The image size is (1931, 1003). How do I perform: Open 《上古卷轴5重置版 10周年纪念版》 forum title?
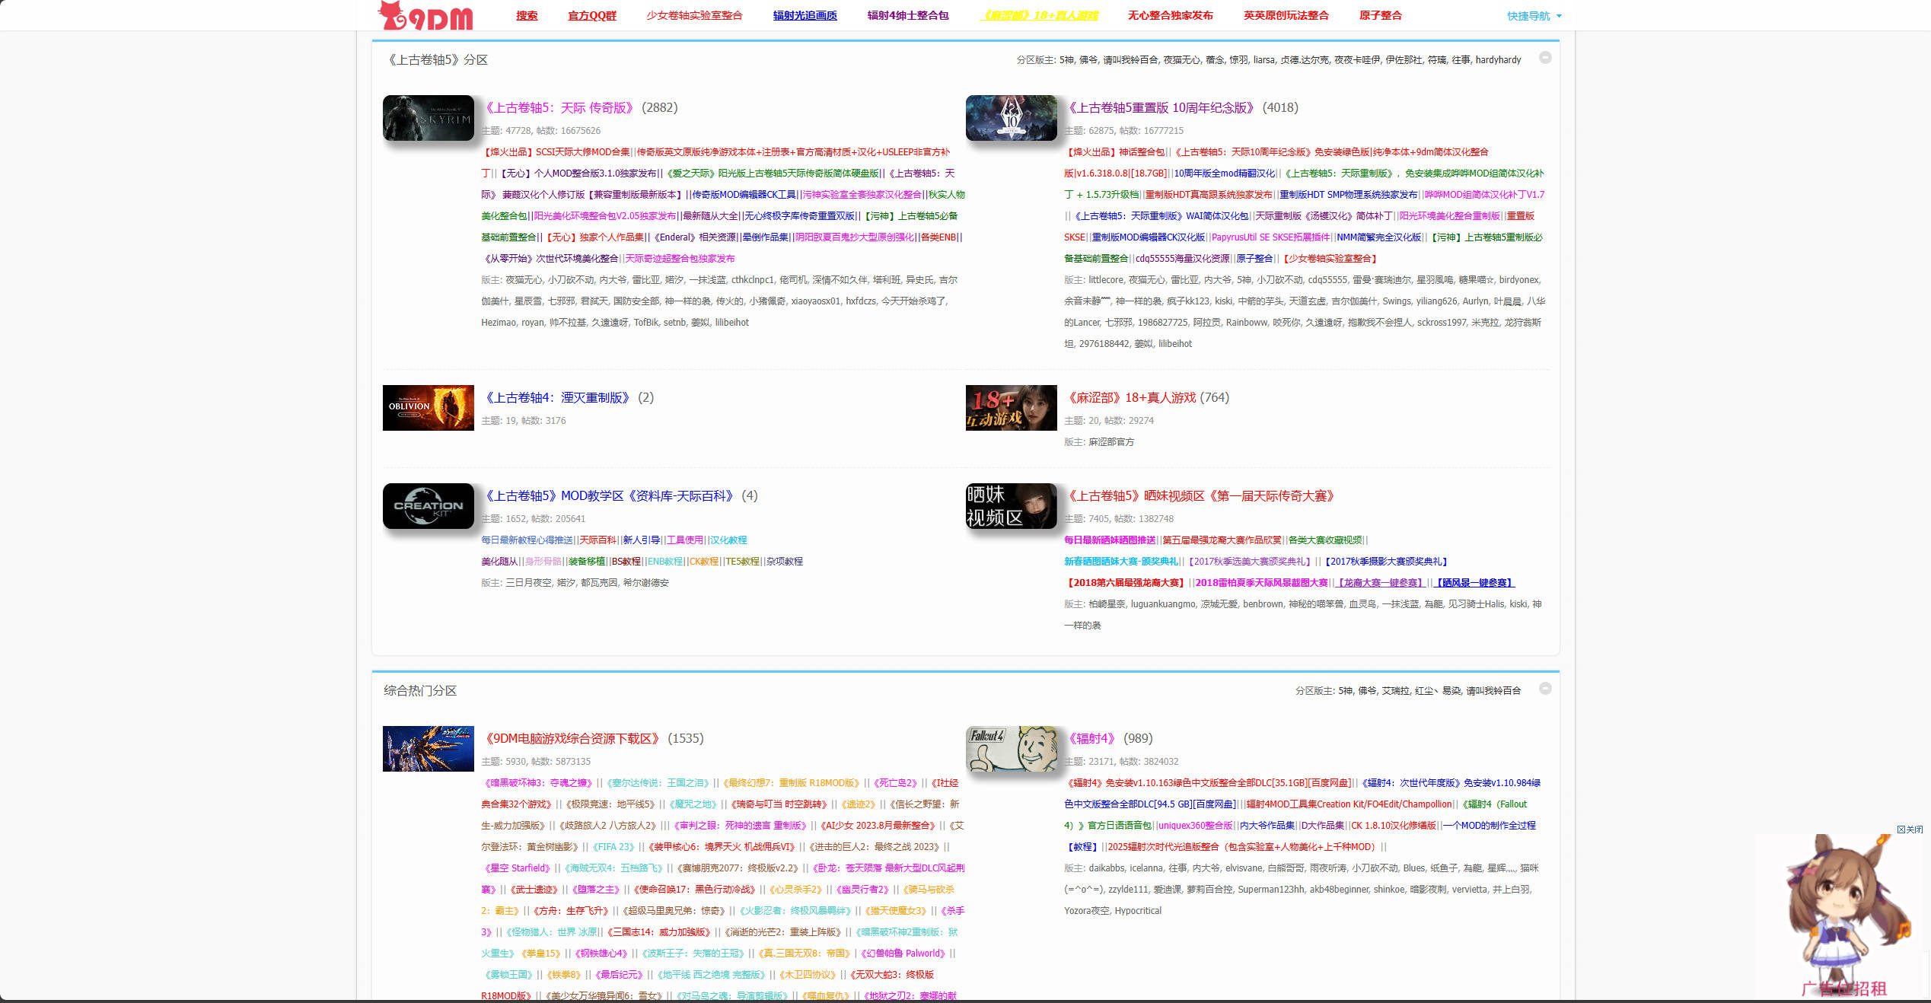coord(1161,108)
